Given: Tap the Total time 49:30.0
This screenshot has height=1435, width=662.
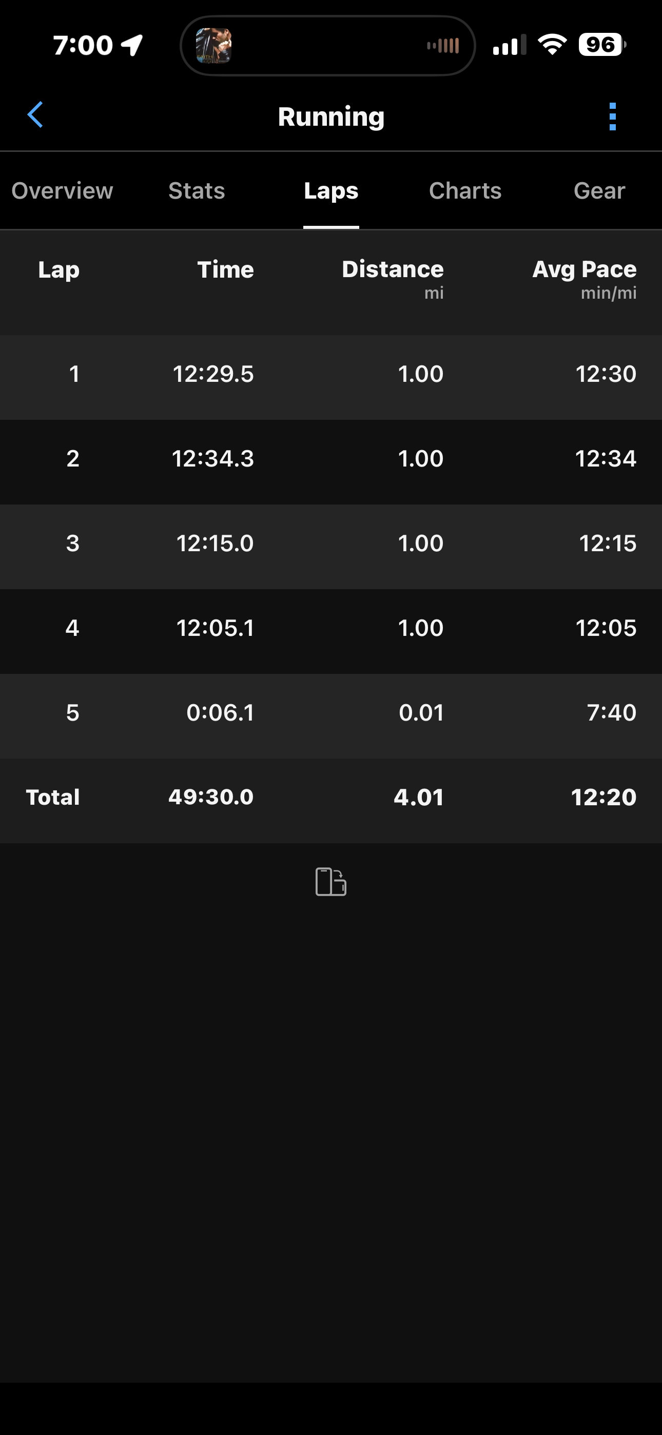Looking at the screenshot, I should point(211,797).
